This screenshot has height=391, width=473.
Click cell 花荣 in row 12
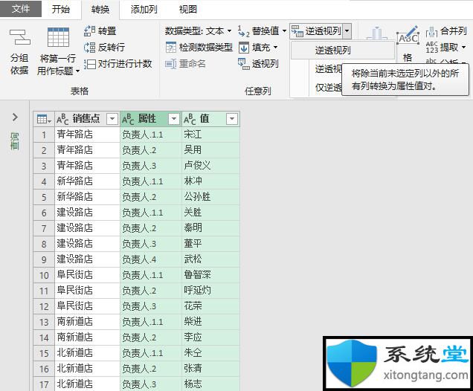pos(210,306)
